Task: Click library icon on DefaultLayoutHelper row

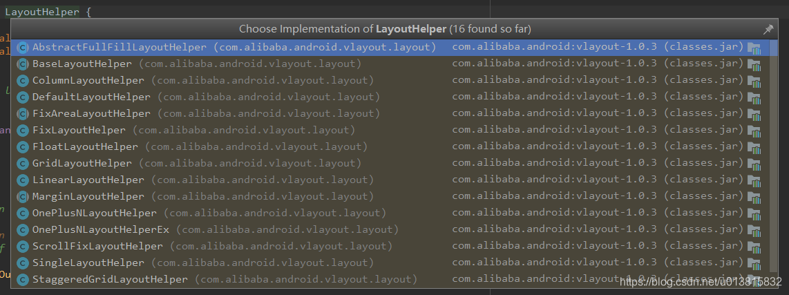Action: pyautogui.click(x=754, y=98)
